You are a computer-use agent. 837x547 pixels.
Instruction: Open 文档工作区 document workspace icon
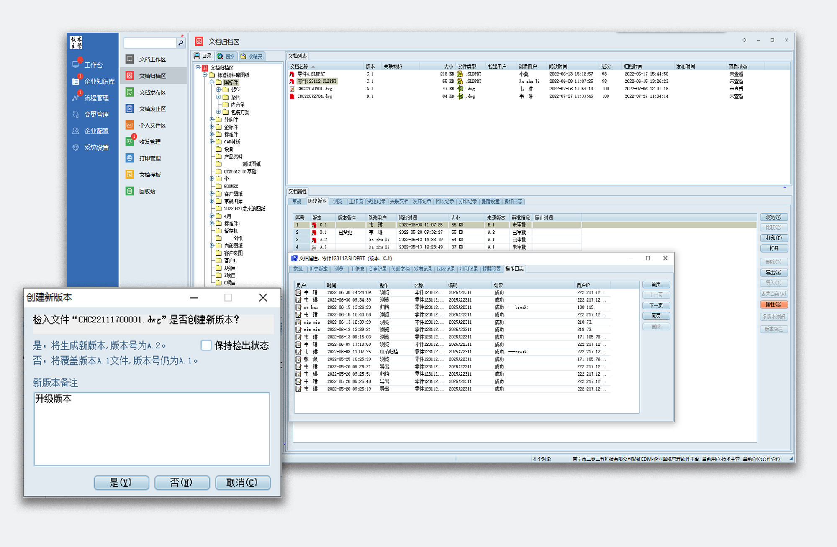click(130, 59)
